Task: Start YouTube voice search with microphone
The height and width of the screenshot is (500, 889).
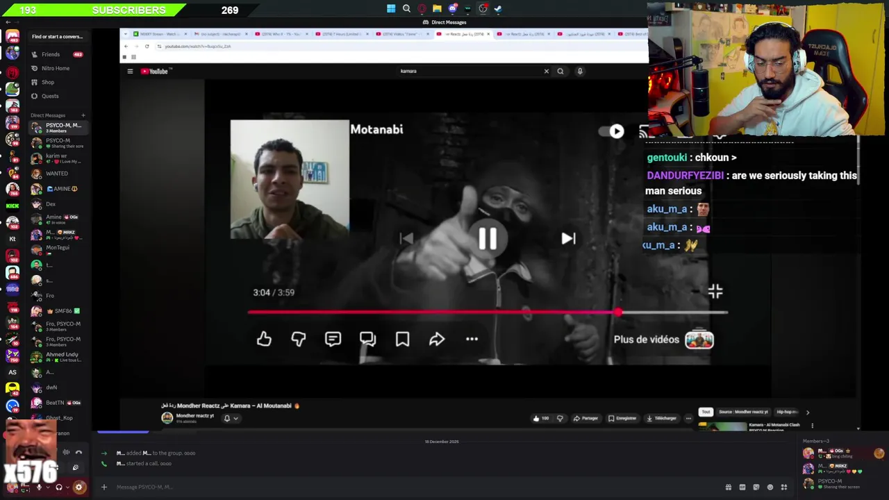Action: point(580,71)
